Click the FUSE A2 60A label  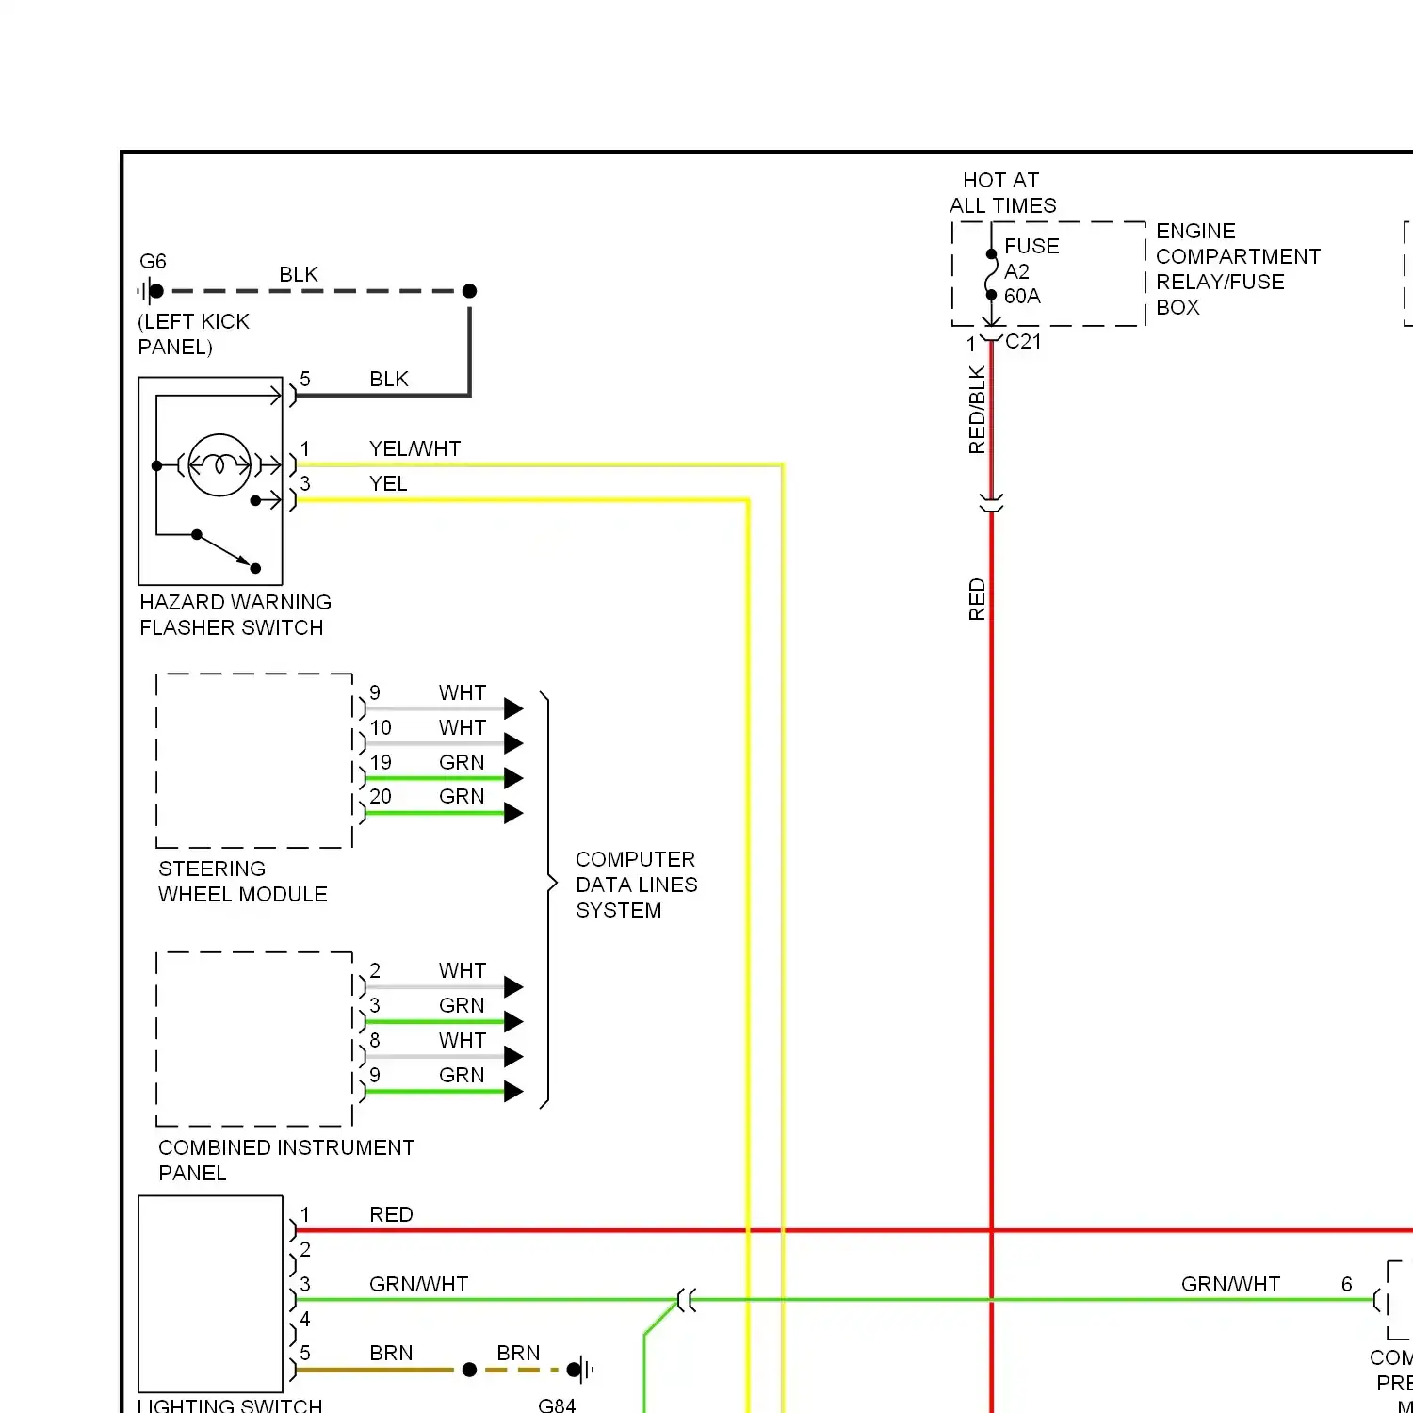click(x=1031, y=270)
